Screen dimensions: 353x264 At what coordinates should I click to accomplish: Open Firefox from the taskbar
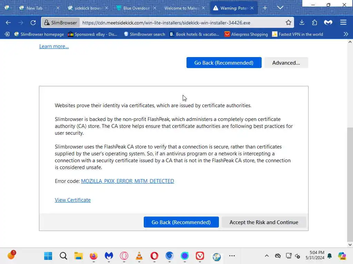94,256
